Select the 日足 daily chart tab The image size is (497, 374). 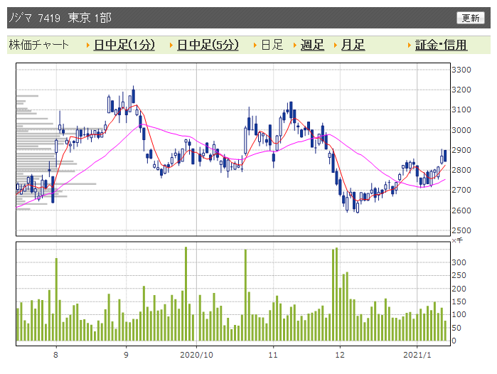(272, 45)
